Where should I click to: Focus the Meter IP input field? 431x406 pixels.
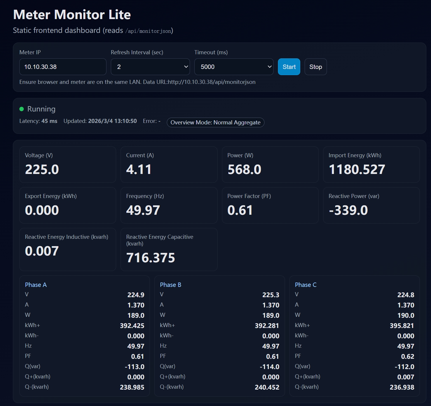coord(63,67)
